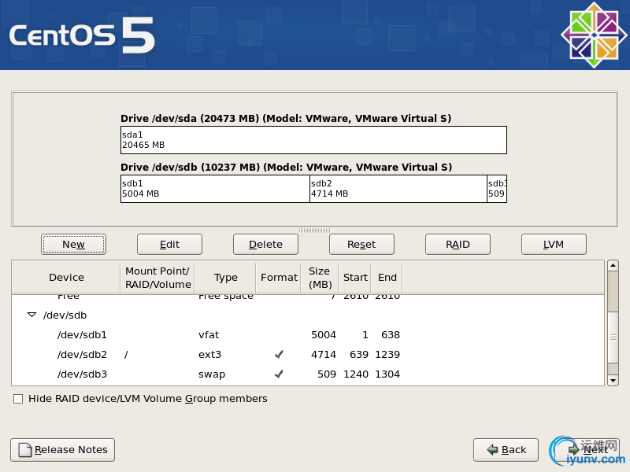Select the /dev/sdb2 row
The height and width of the screenshot is (472, 630).
tap(308, 355)
